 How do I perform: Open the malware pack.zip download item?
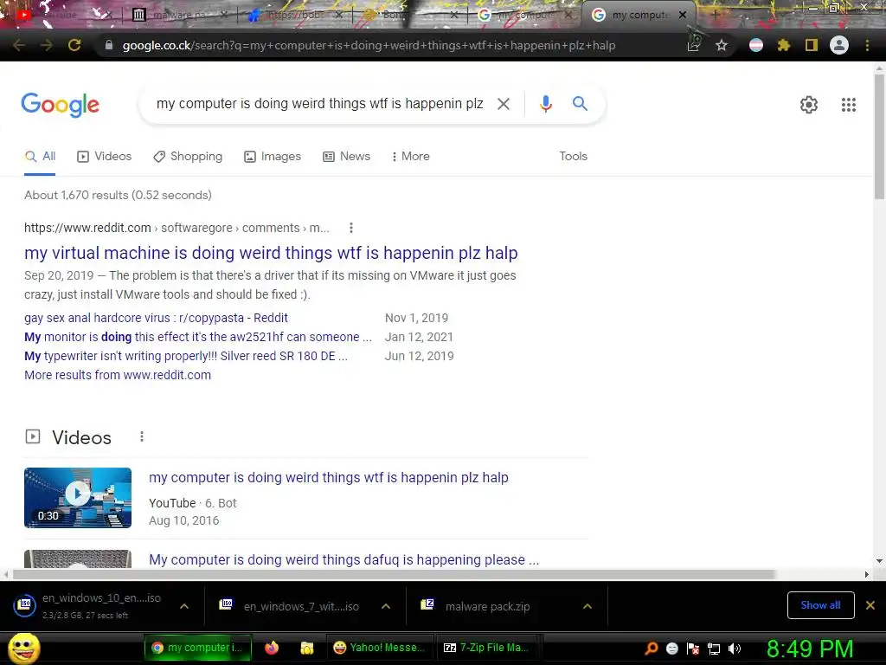[487, 606]
